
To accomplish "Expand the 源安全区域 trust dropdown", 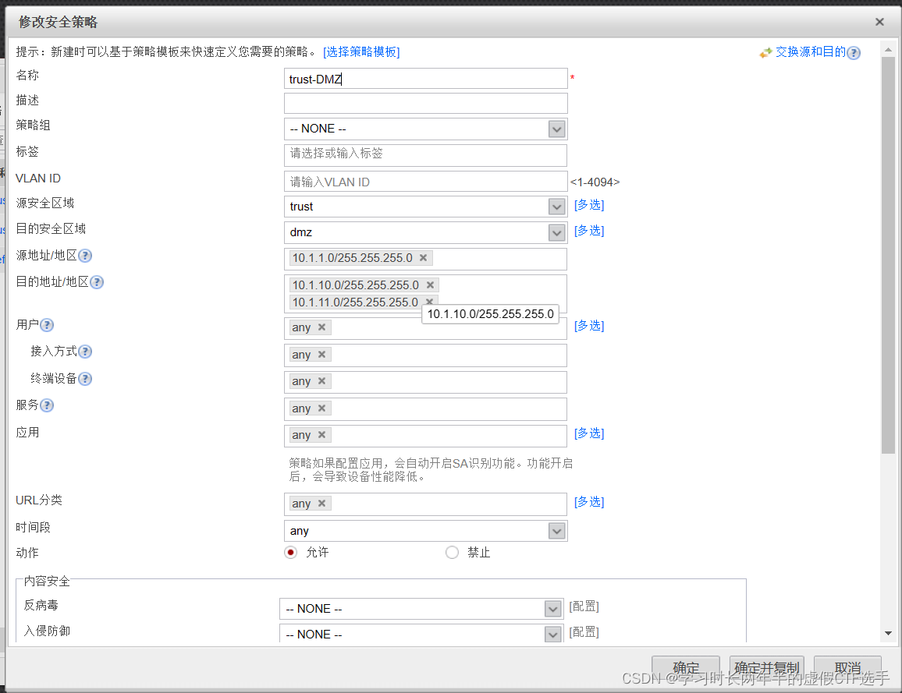I will coord(556,207).
